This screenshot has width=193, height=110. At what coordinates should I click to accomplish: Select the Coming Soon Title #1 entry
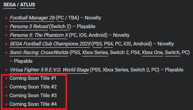click(x=33, y=78)
